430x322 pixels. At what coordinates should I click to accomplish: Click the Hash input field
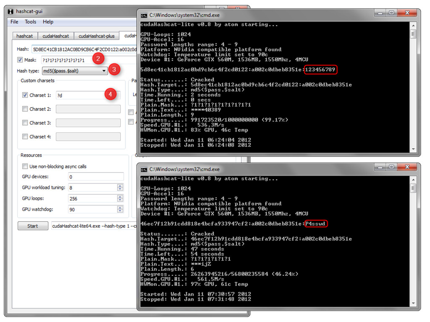pos(84,49)
